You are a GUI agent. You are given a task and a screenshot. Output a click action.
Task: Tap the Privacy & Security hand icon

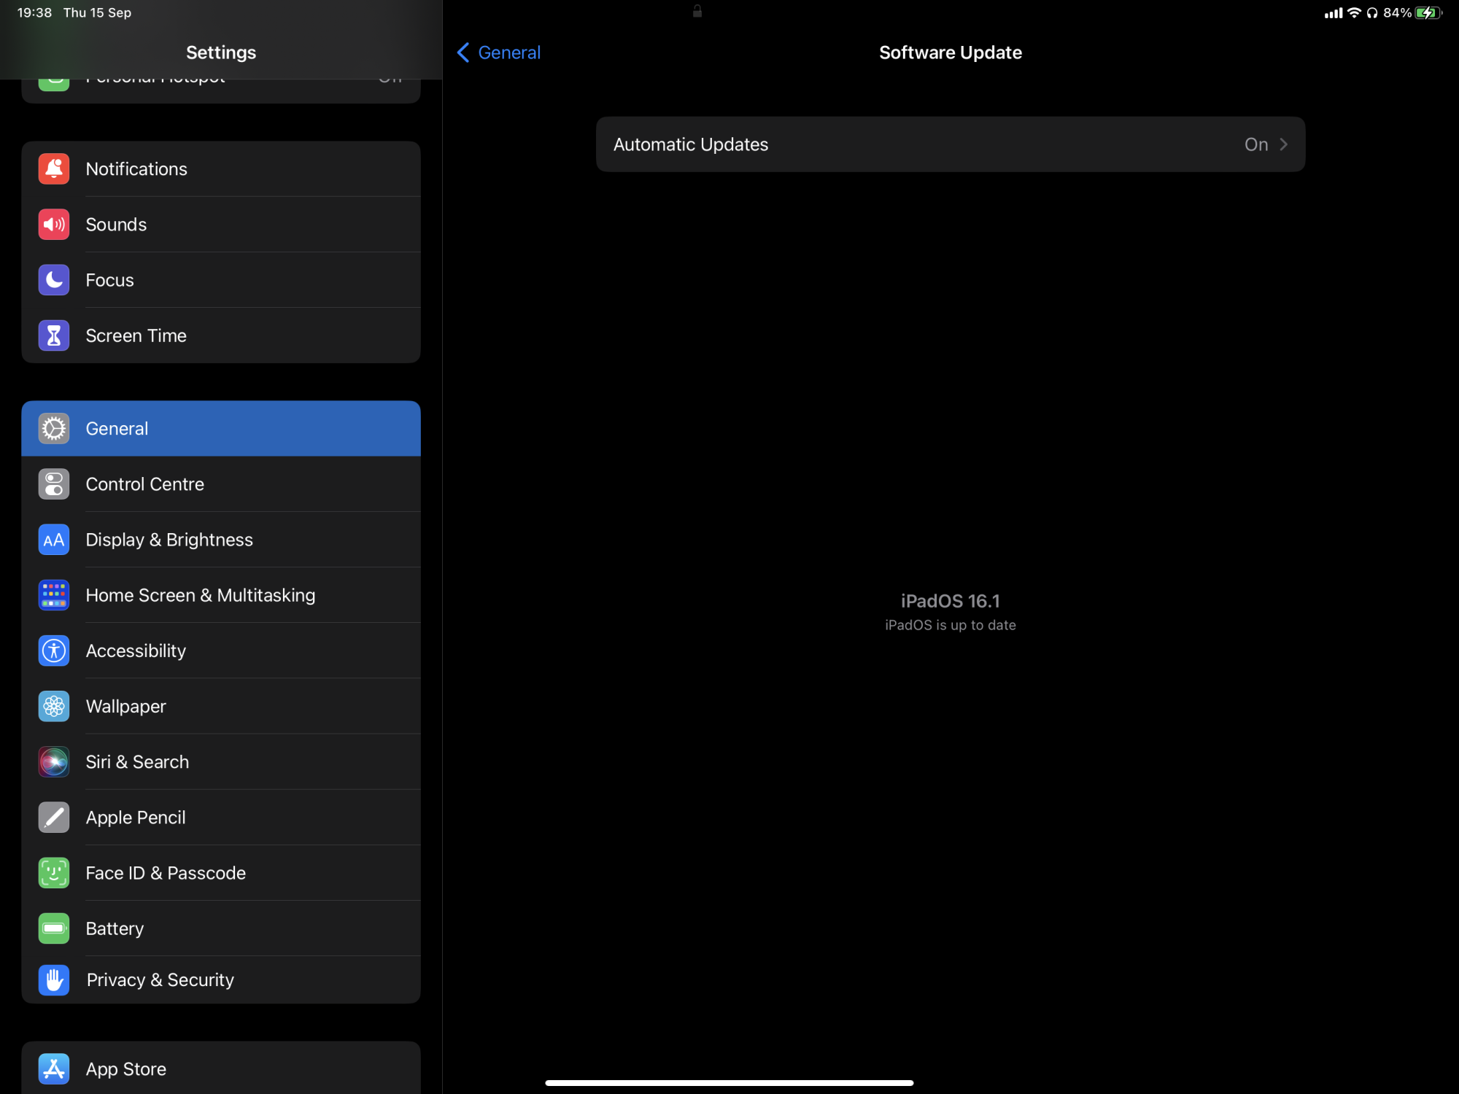[54, 979]
